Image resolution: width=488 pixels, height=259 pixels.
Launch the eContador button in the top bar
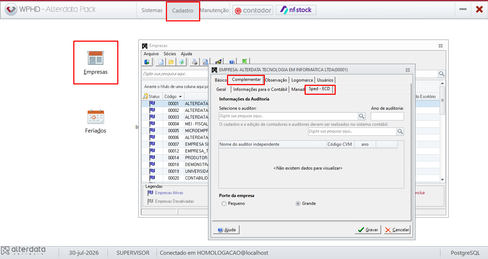click(253, 10)
